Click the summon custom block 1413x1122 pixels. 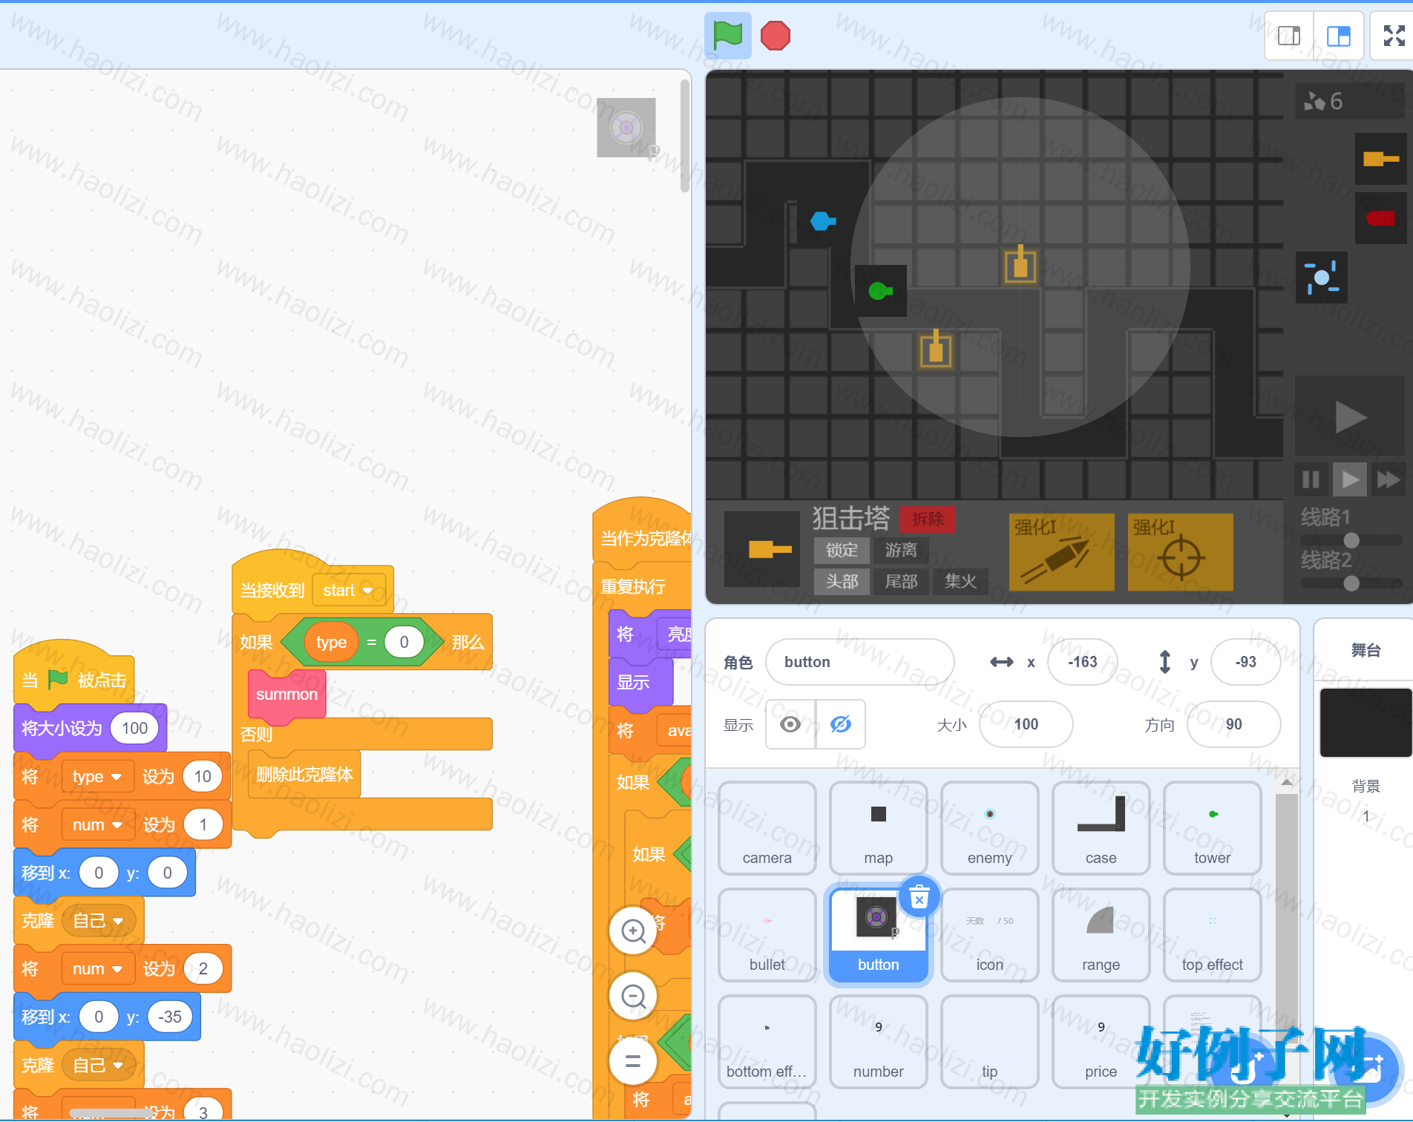(287, 695)
